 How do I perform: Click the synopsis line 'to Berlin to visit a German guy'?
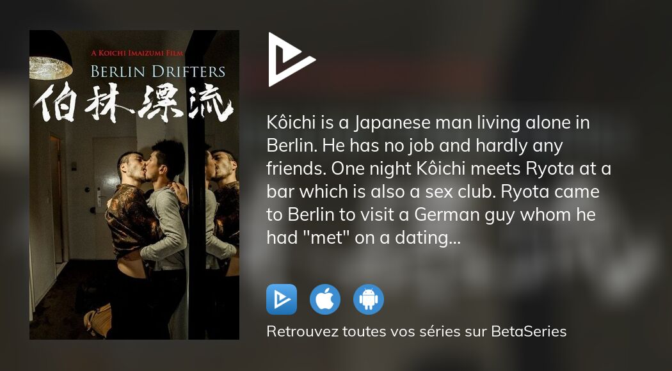pyautogui.click(x=431, y=215)
